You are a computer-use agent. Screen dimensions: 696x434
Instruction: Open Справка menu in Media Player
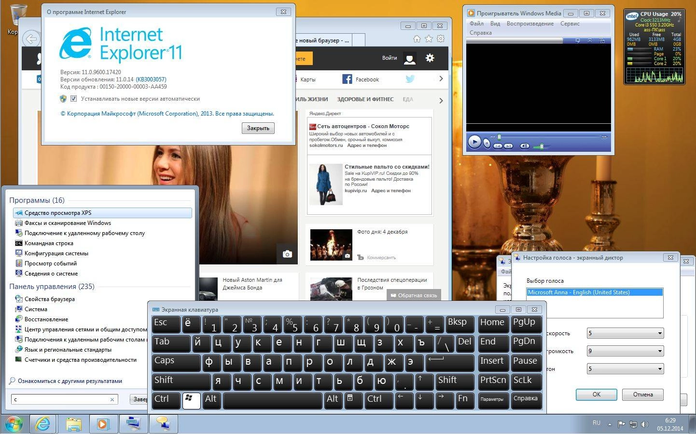click(x=481, y=33)
